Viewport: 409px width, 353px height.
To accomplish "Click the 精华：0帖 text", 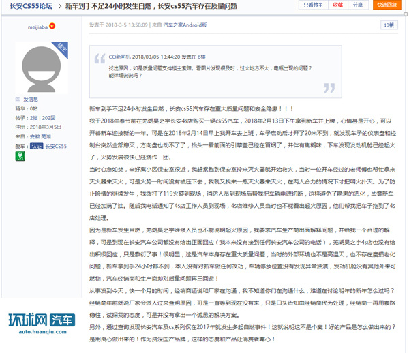I will (x=27, y=108).
